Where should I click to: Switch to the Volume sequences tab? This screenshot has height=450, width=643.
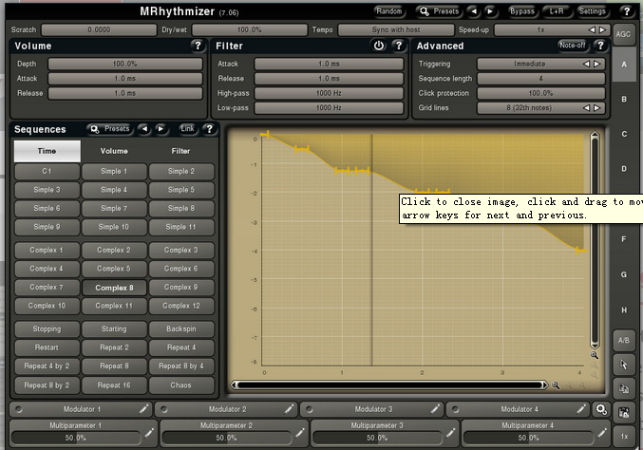(114, 151)
